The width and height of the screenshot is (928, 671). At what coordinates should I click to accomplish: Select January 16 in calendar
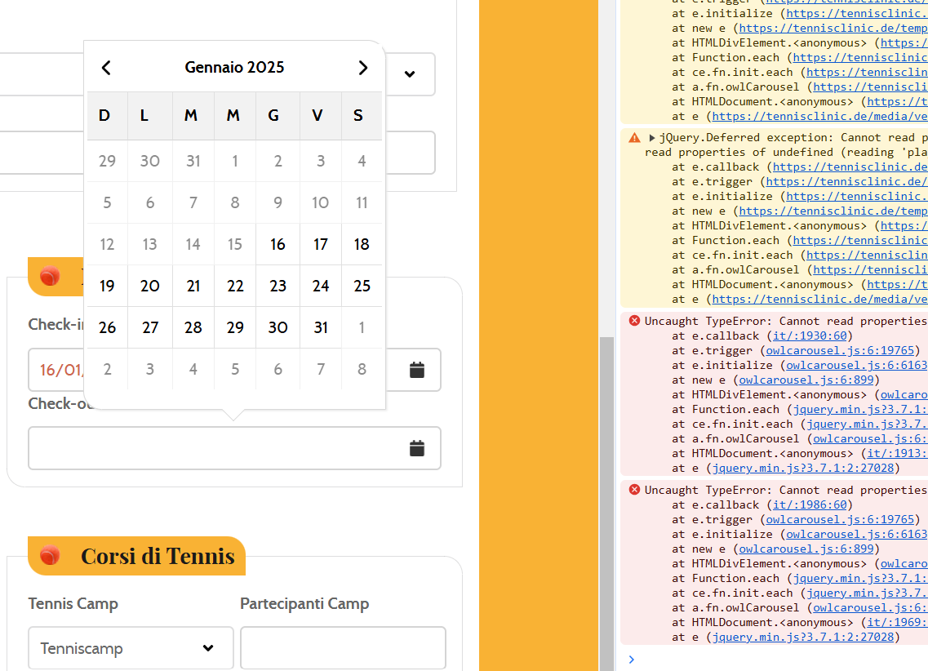[x=278, y=244]
